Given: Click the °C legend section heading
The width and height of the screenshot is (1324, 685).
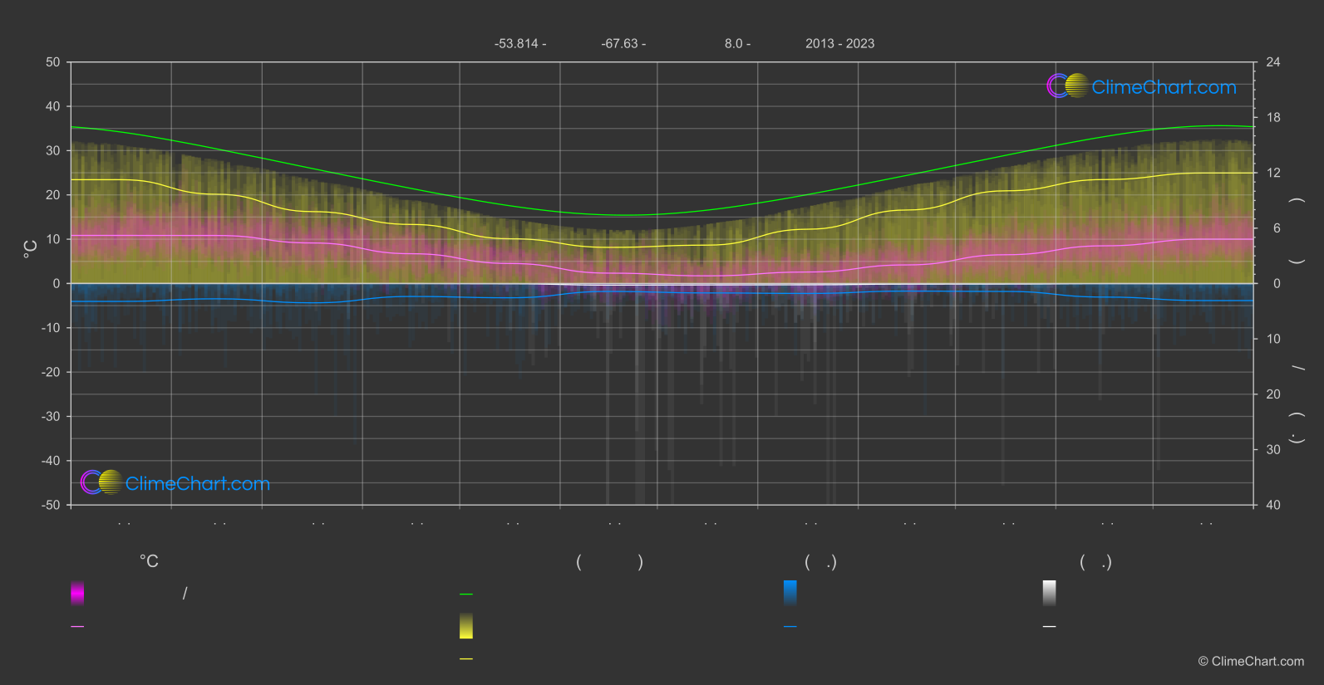Looking at the screenshot, I should [x=149, y=562].
